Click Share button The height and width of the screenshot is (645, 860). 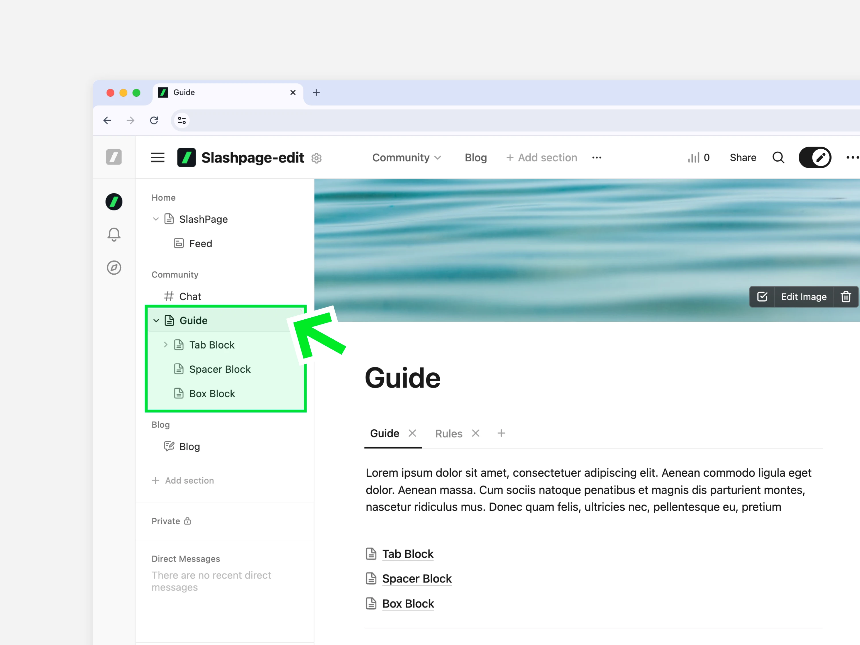[x=743, y=157]
